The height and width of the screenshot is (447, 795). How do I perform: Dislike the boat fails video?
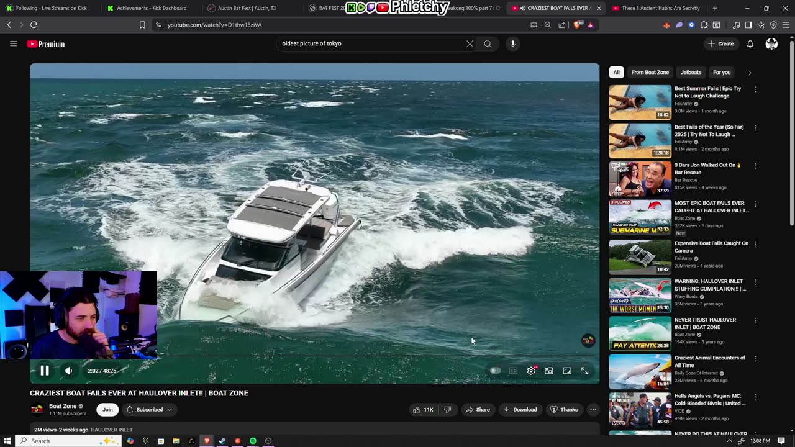tap(447, 410)
